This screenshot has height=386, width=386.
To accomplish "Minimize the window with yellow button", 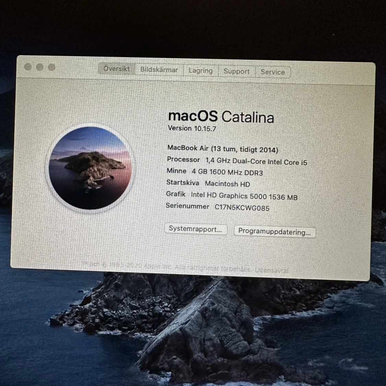I will 39,67.
